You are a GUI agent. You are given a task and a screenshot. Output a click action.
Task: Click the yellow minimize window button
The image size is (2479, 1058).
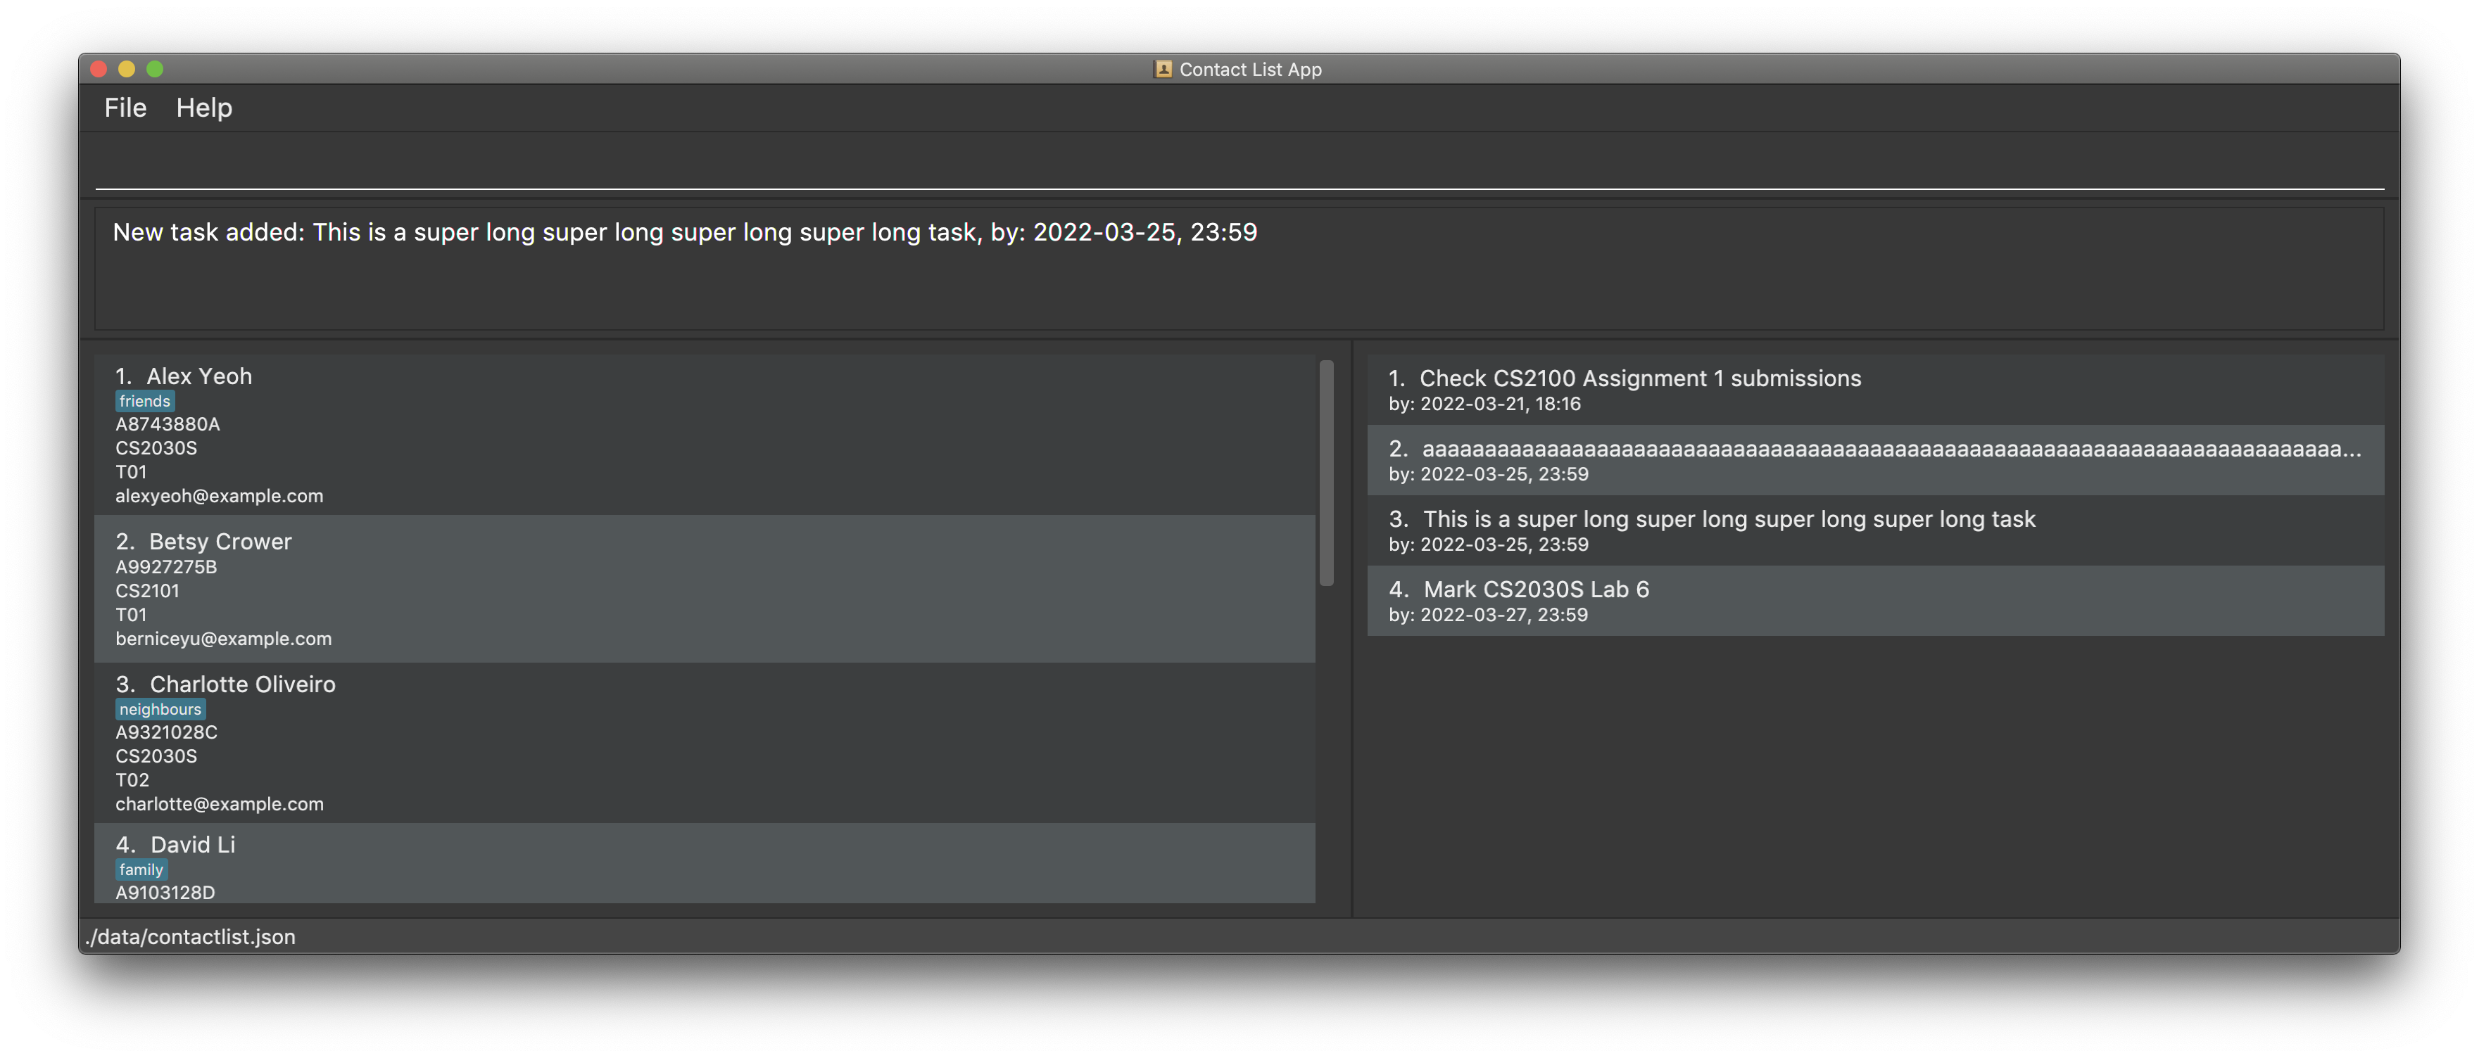[x=126, y=69]
